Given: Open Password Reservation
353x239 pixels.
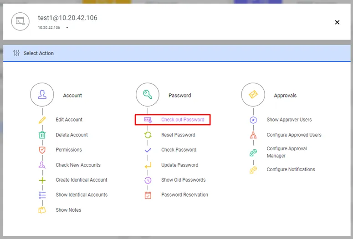Looking at the screenshot, I should click(x=184, y=195).
